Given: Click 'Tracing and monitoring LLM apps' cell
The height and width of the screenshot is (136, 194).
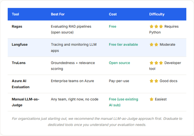Looking at the screenshot, I should (74, 48).
